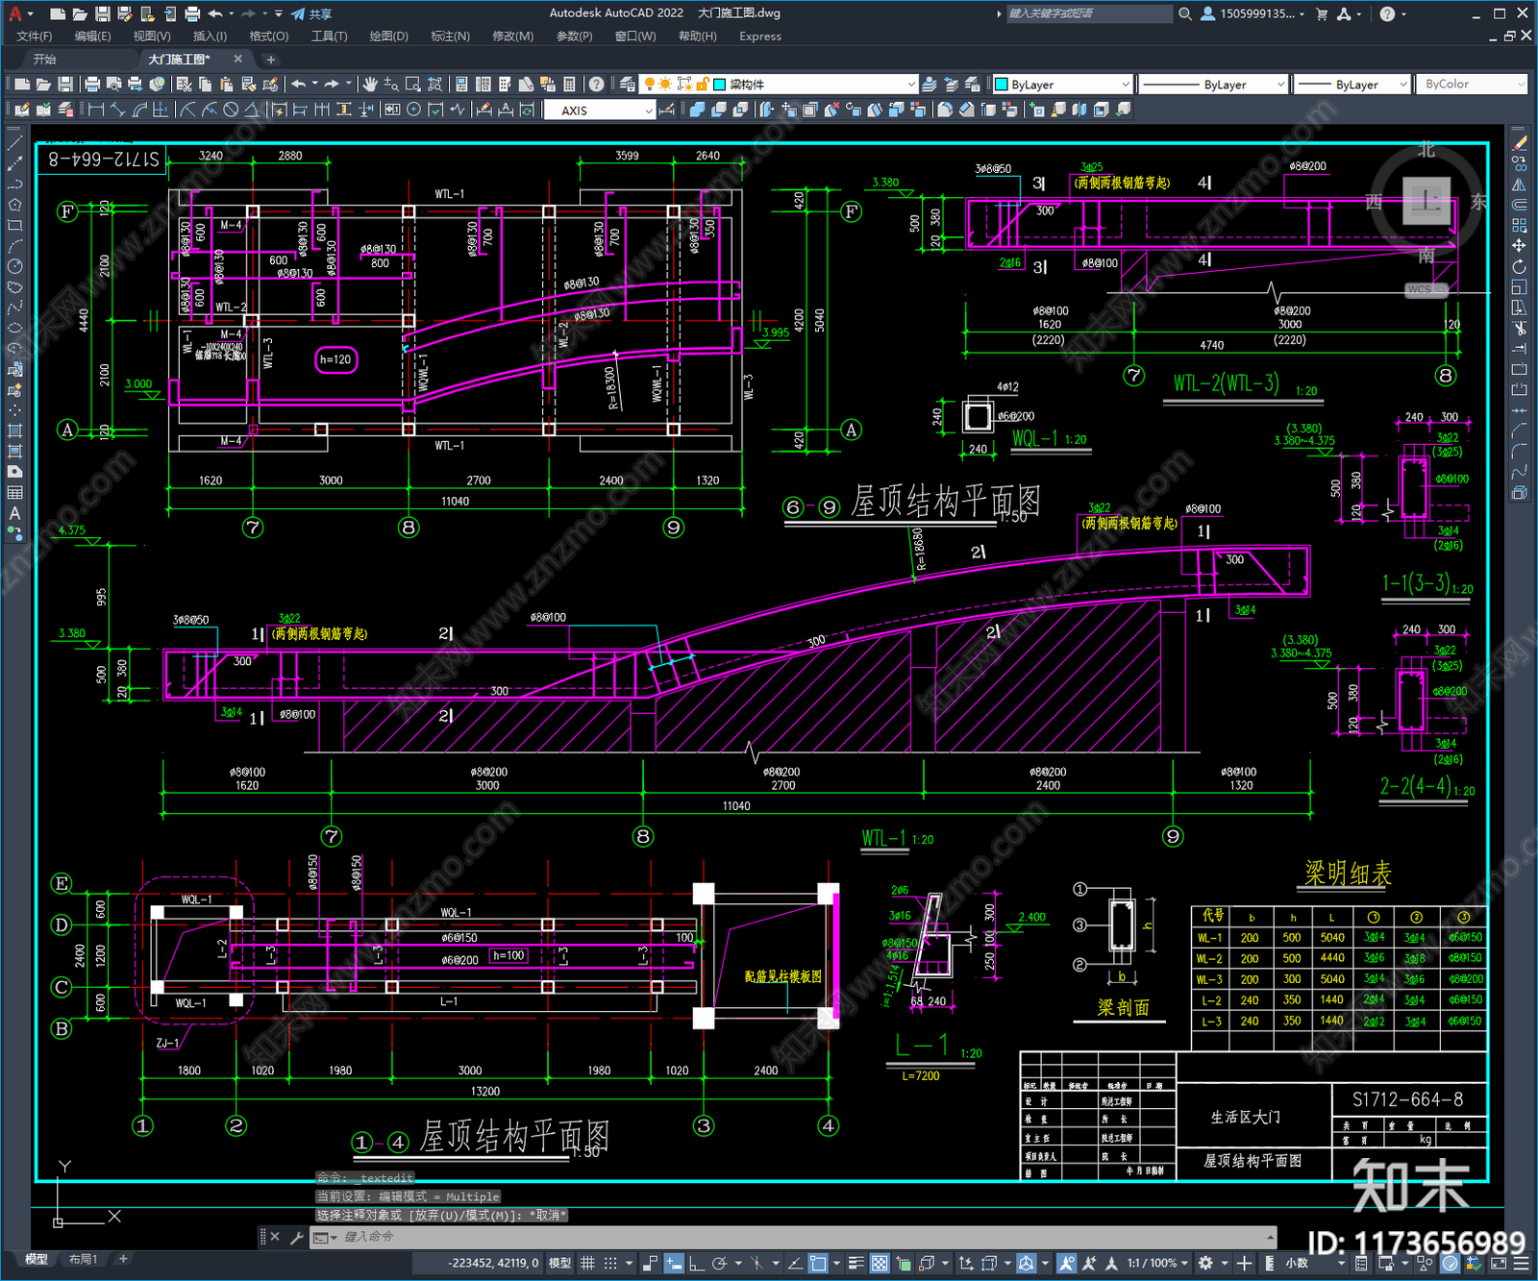Click the Undo arrow in the quick access toolbar
The image size is (1538, 1281).
[x=215, y=13]
